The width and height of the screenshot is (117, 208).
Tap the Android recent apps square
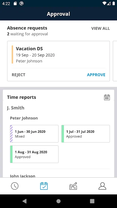92,201
